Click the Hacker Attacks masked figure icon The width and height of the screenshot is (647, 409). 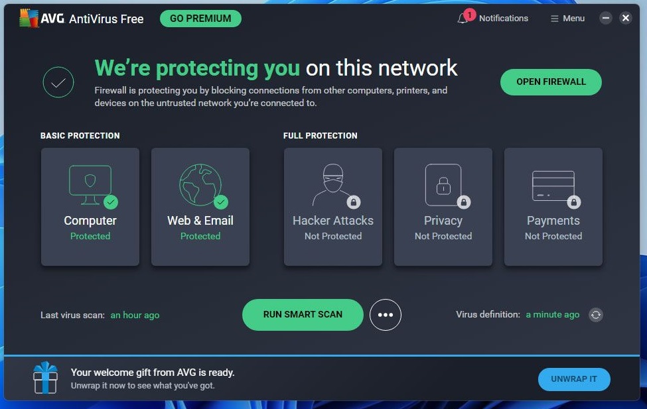[332, 185]
